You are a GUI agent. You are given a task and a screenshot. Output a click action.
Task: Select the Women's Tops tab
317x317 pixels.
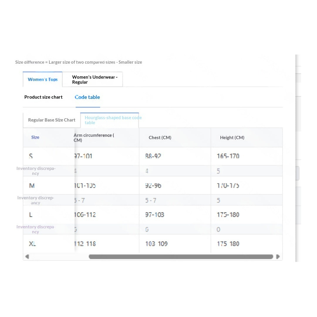click(x=43, y=80)
